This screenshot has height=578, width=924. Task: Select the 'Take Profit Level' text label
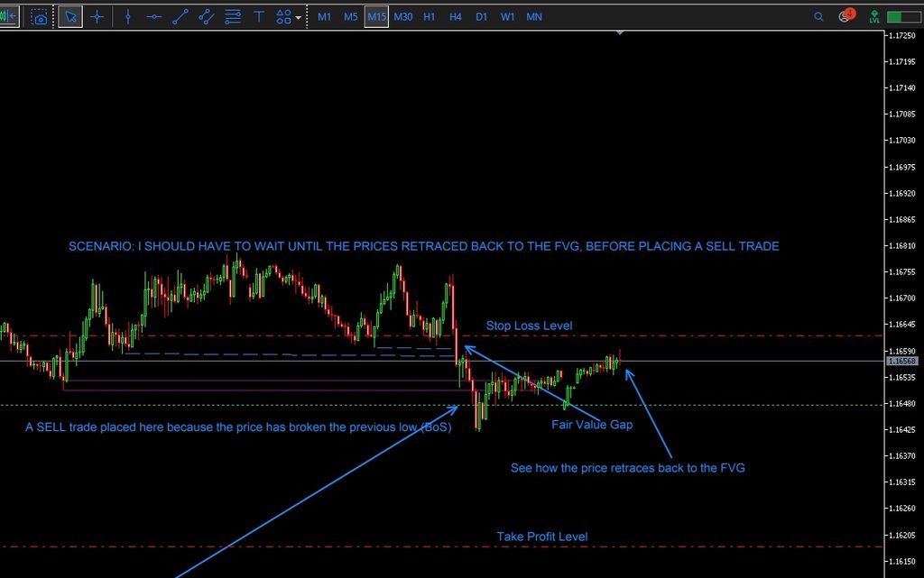coord(542,537)
